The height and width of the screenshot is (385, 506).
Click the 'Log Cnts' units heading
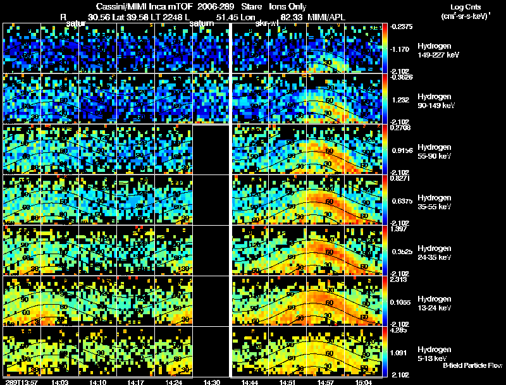(x=466, y=7)
